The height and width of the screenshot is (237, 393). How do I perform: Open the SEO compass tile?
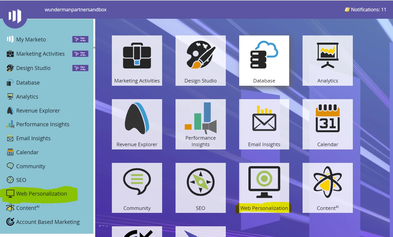(x=201, y=188)
